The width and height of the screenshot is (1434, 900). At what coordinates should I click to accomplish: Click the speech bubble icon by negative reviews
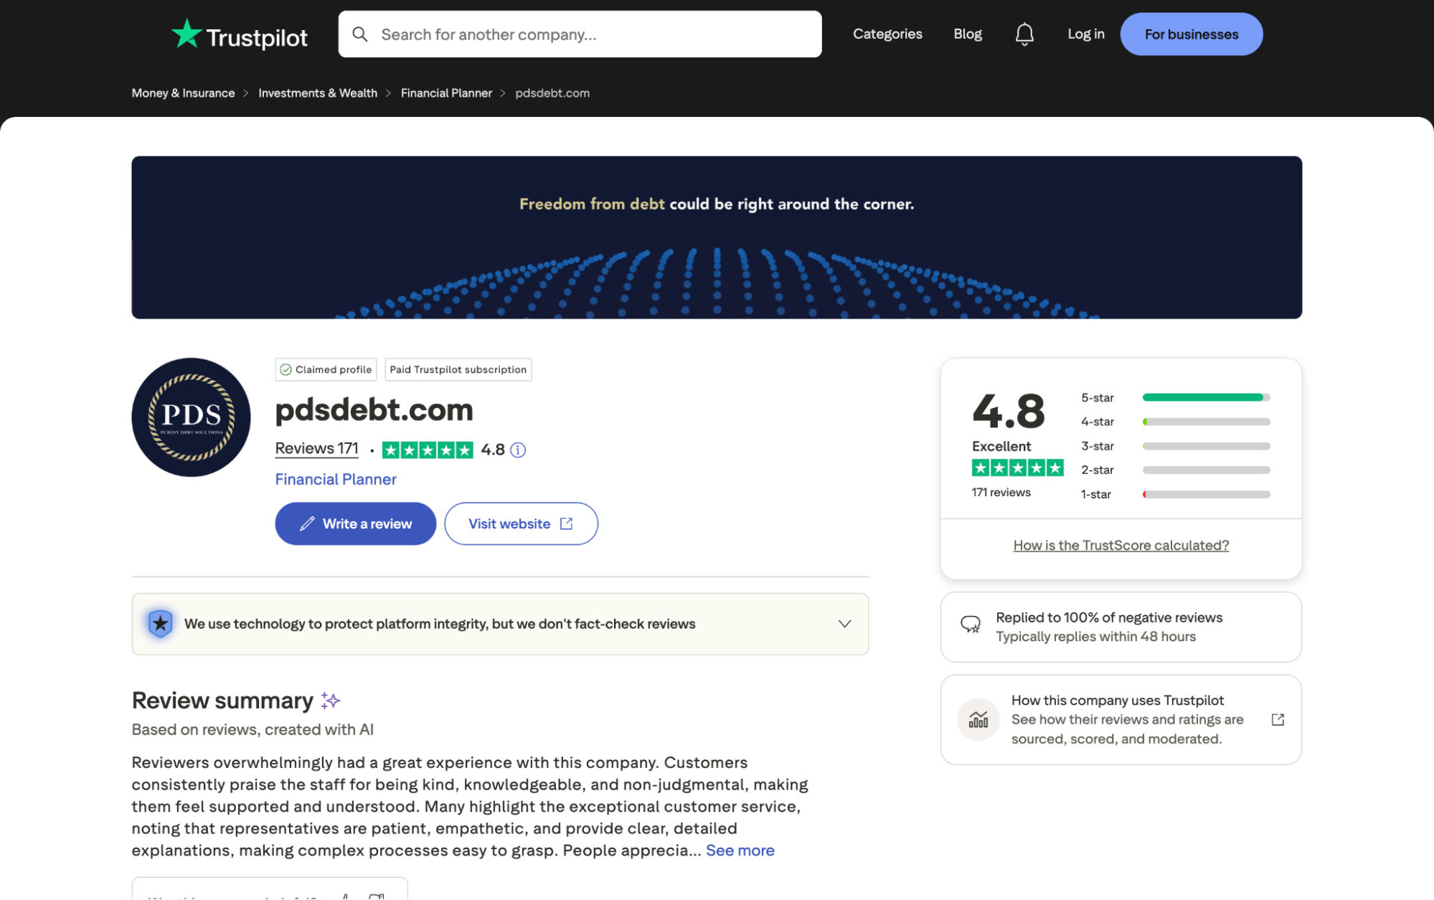click(x=971, y=625)
